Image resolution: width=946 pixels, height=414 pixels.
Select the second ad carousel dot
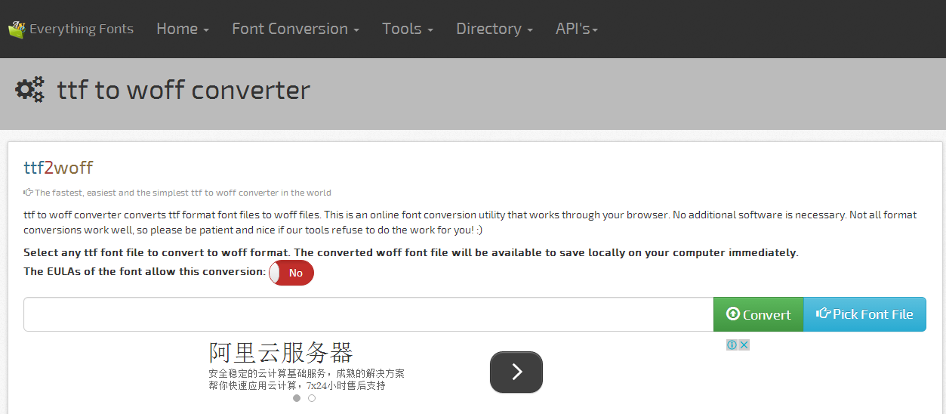[312, 398]
